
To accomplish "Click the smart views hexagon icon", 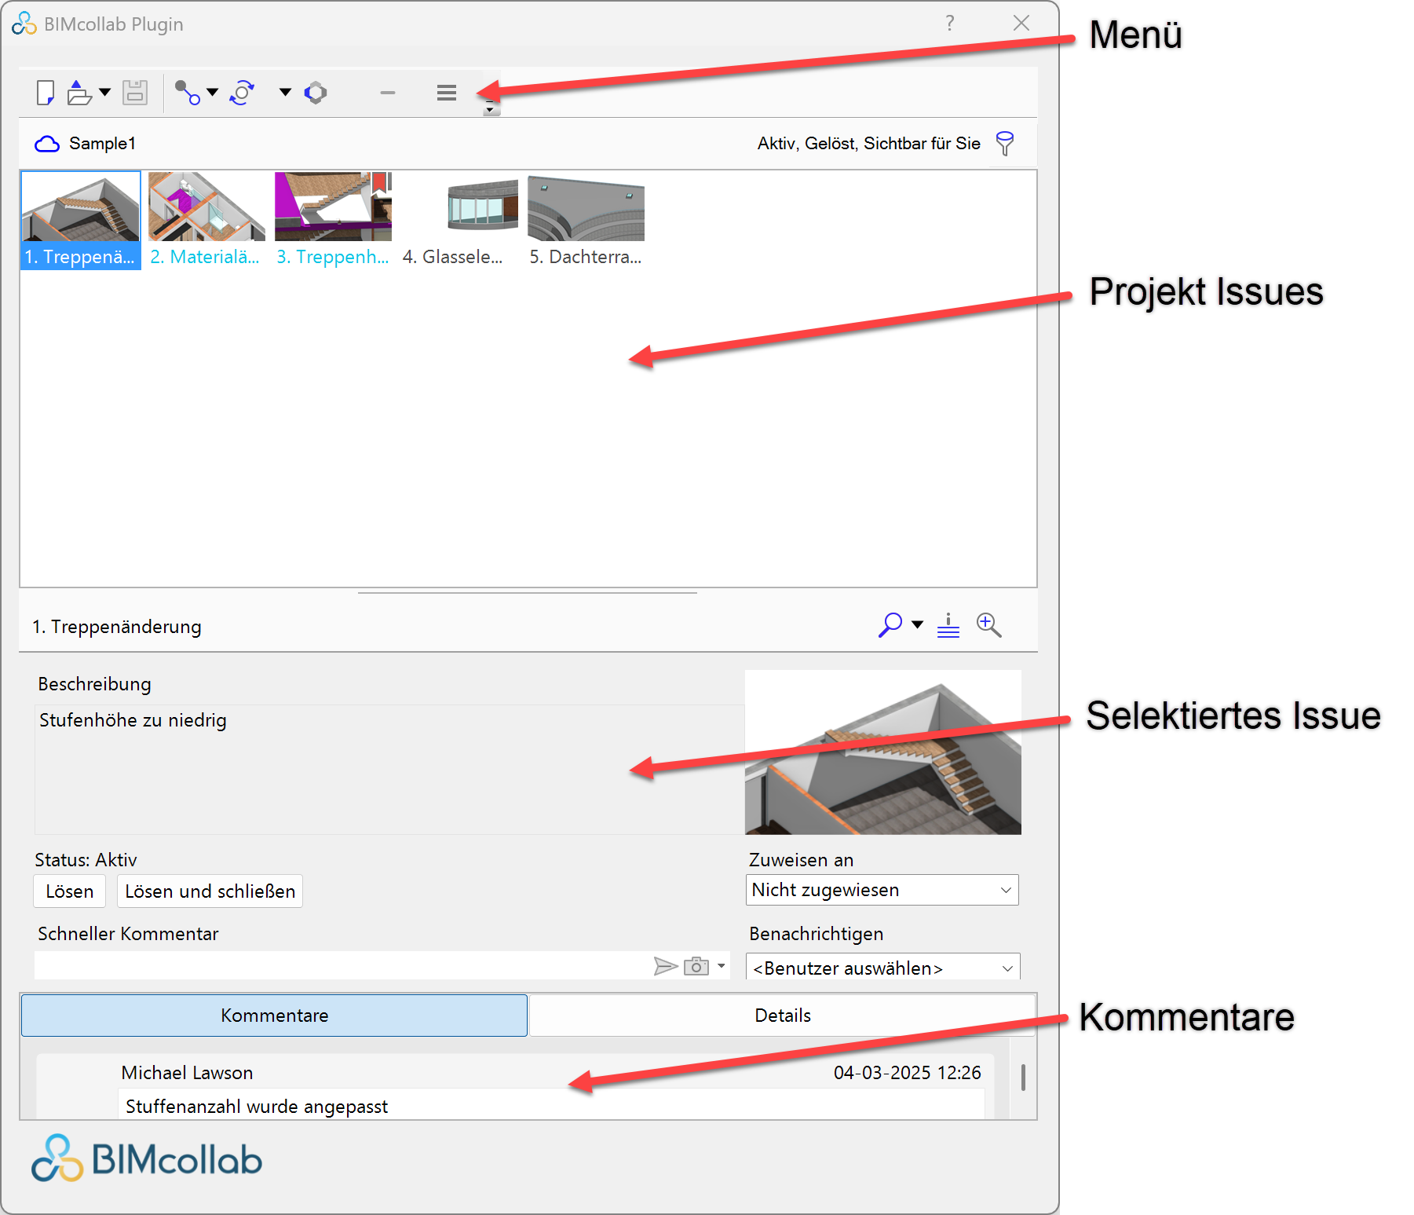I will [316, 92].
